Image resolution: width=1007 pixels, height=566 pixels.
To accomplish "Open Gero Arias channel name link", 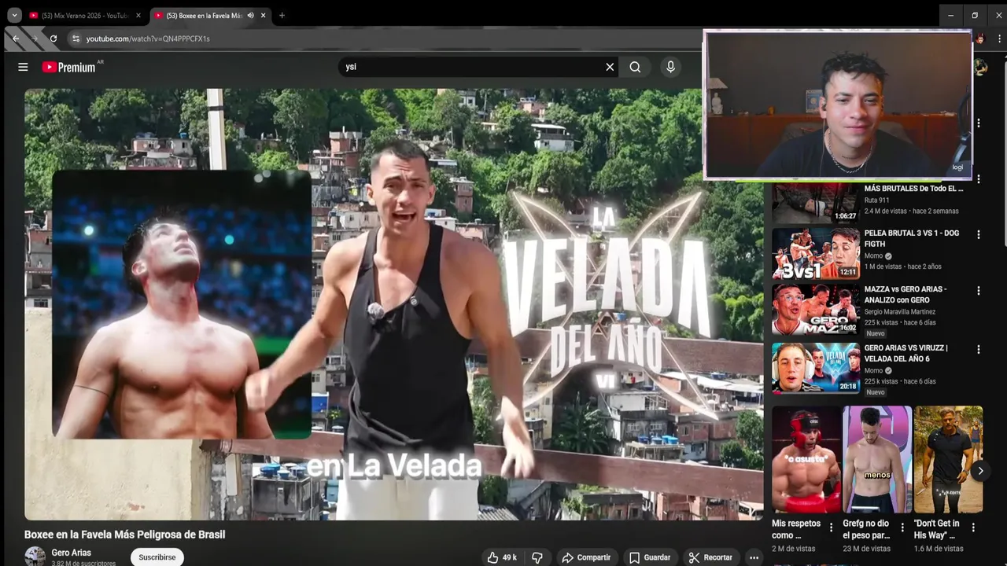I will [x=71, y=553].
